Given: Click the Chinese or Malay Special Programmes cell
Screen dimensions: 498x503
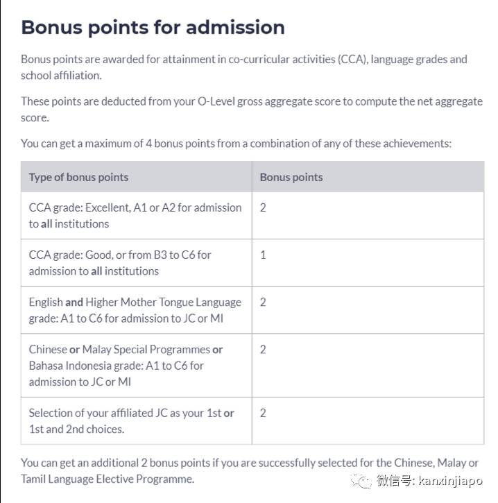Looking at the screenshot, I should (x=126, y=365).
